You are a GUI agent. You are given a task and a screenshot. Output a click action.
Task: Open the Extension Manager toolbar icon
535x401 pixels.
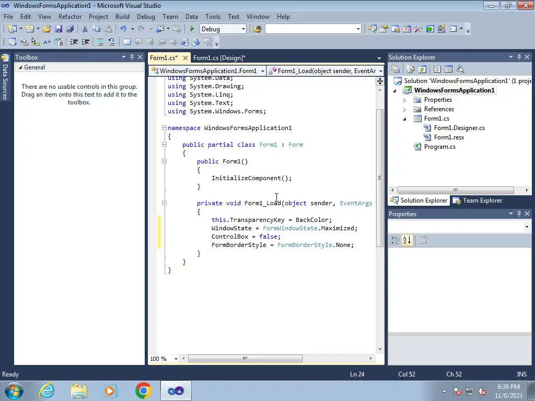[x=441, y=29]
